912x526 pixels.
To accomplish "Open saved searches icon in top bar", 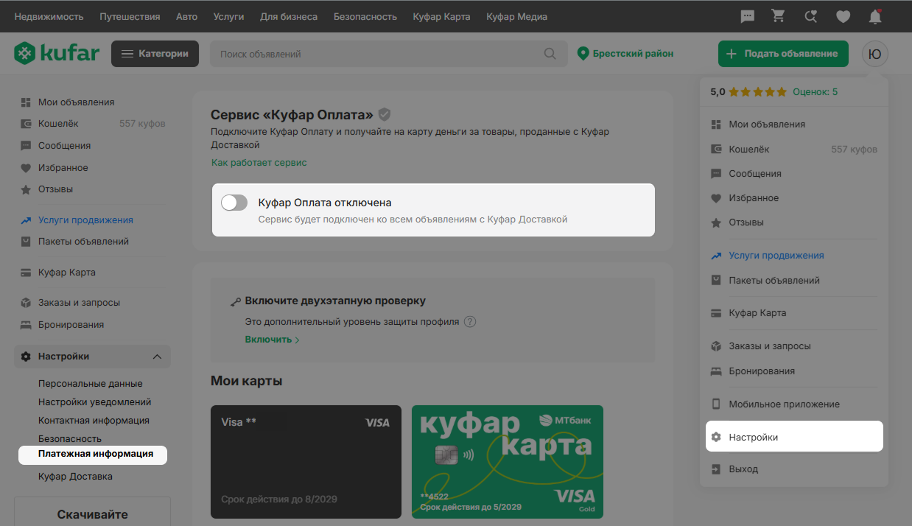I will (x=810, y=16).
